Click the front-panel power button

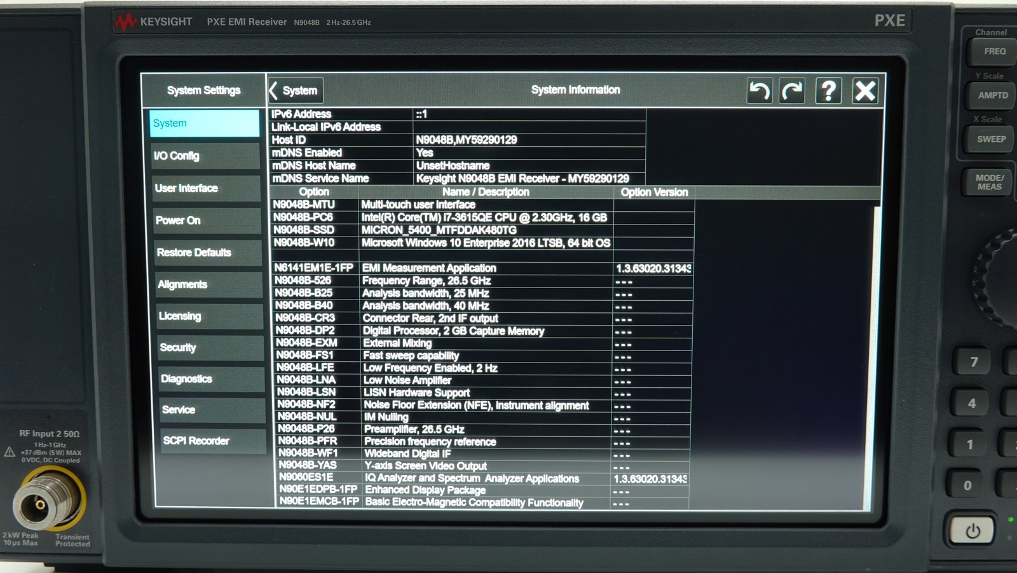[x=973, y=530]
